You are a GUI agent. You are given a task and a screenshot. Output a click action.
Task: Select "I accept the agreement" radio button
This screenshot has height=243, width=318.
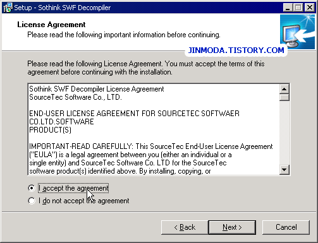(32, 188)
